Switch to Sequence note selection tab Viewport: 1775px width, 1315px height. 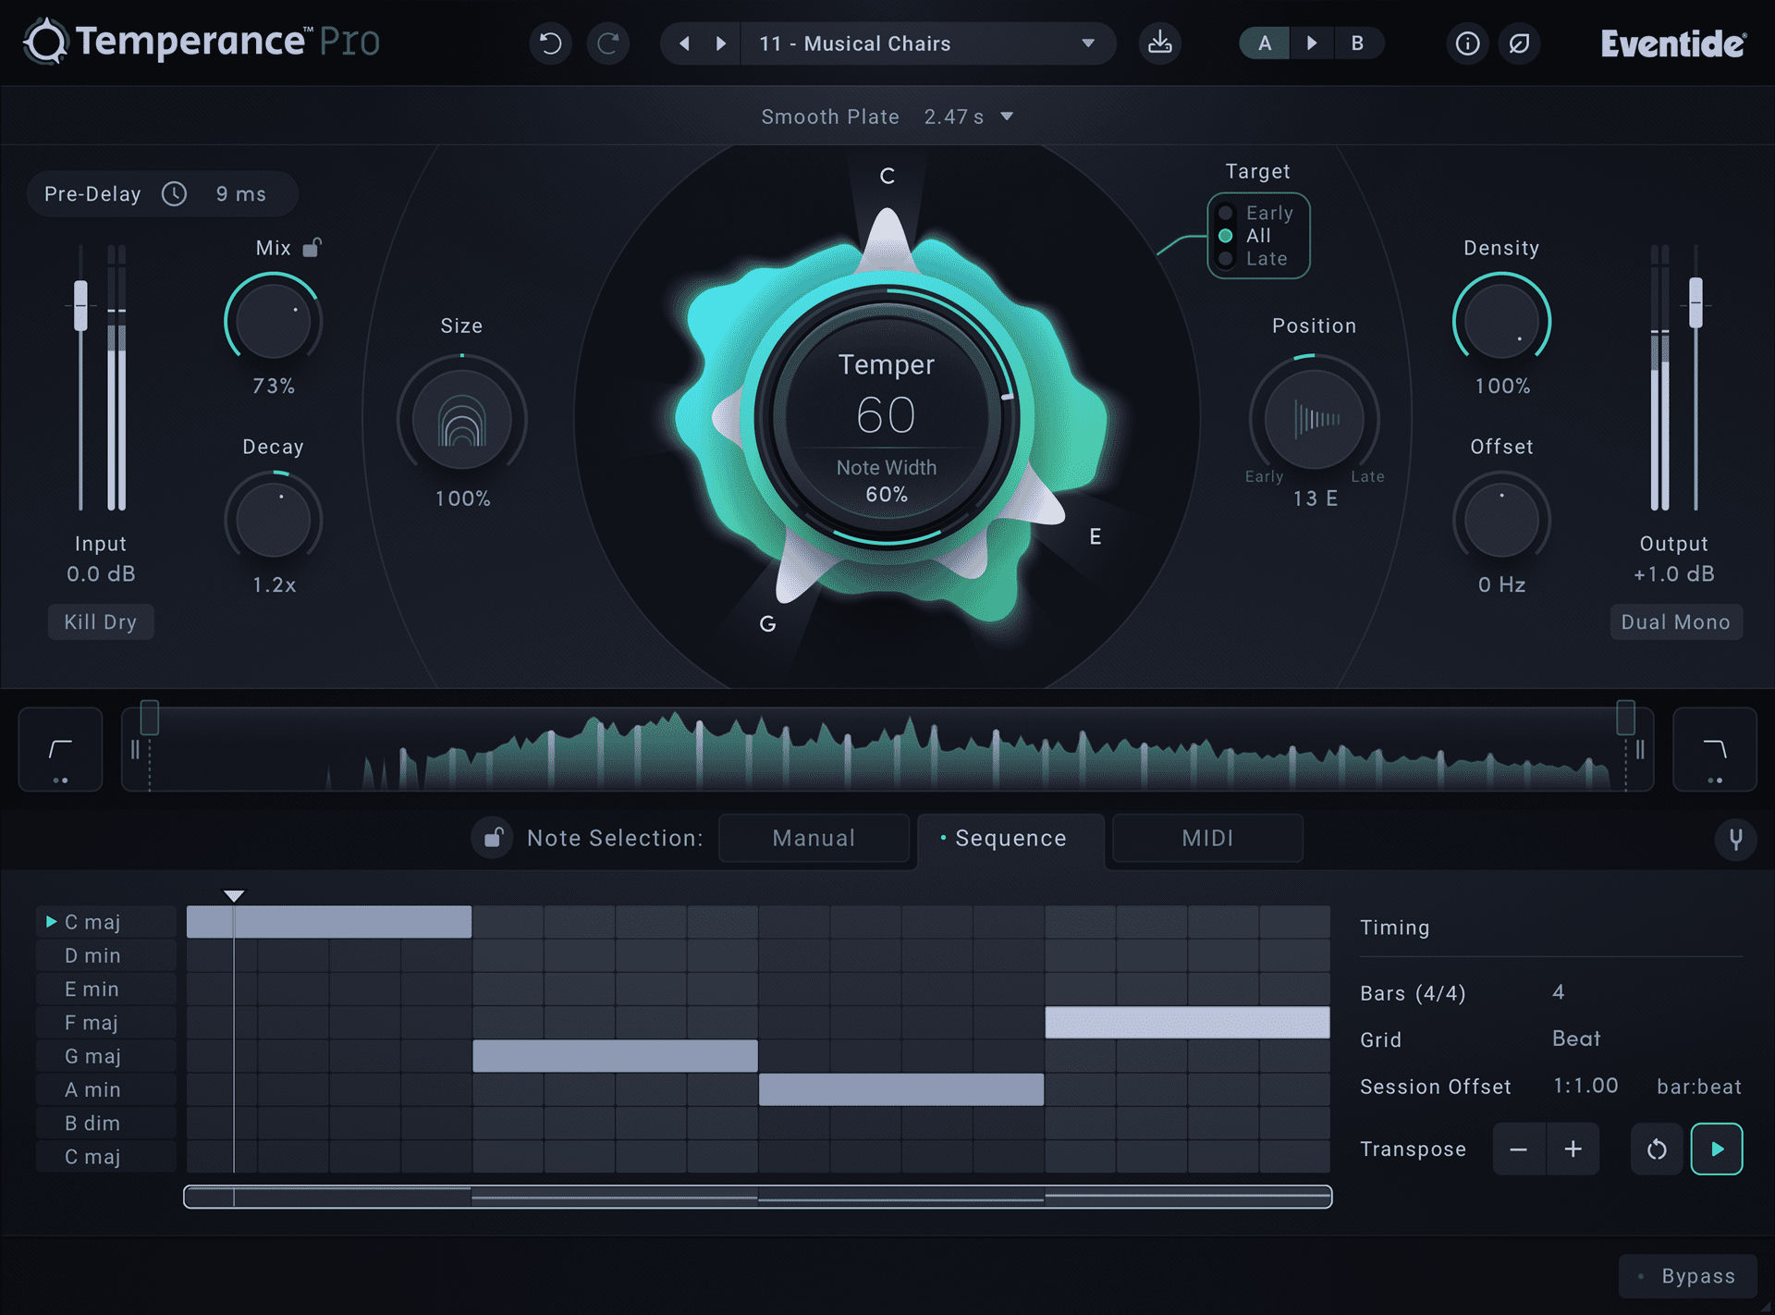1010,838
